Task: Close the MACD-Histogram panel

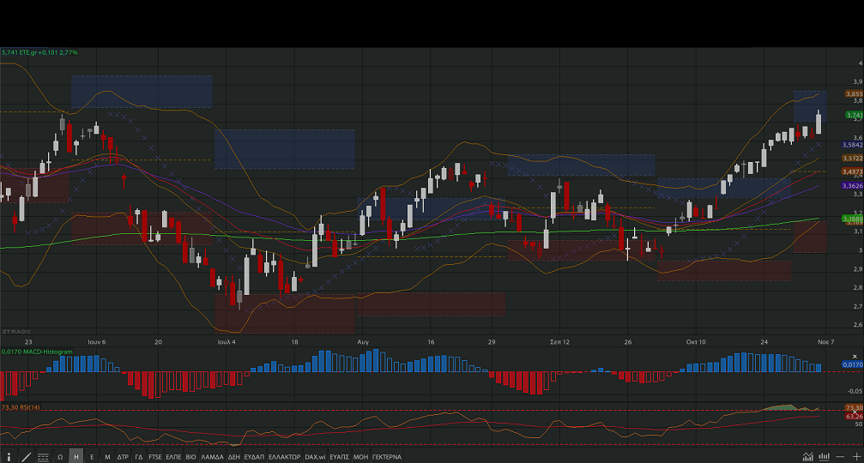Action: click(855, 357)
